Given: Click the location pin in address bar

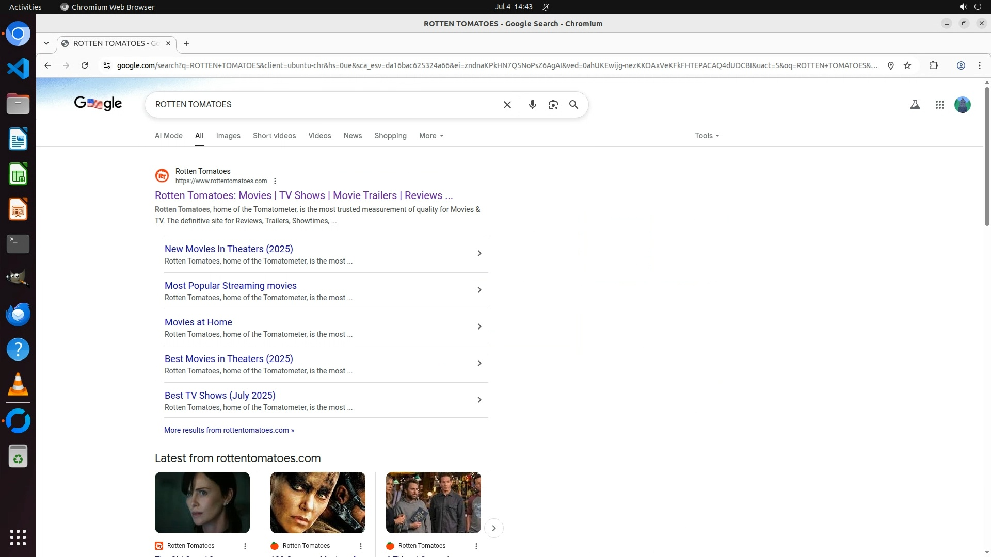Looking at the screenshot, I should (890, 65).
